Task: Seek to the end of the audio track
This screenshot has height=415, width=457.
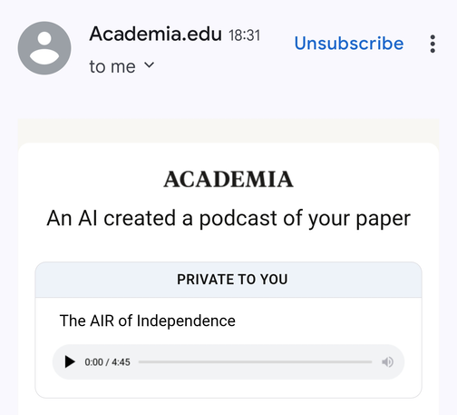Action: (371, 361)
